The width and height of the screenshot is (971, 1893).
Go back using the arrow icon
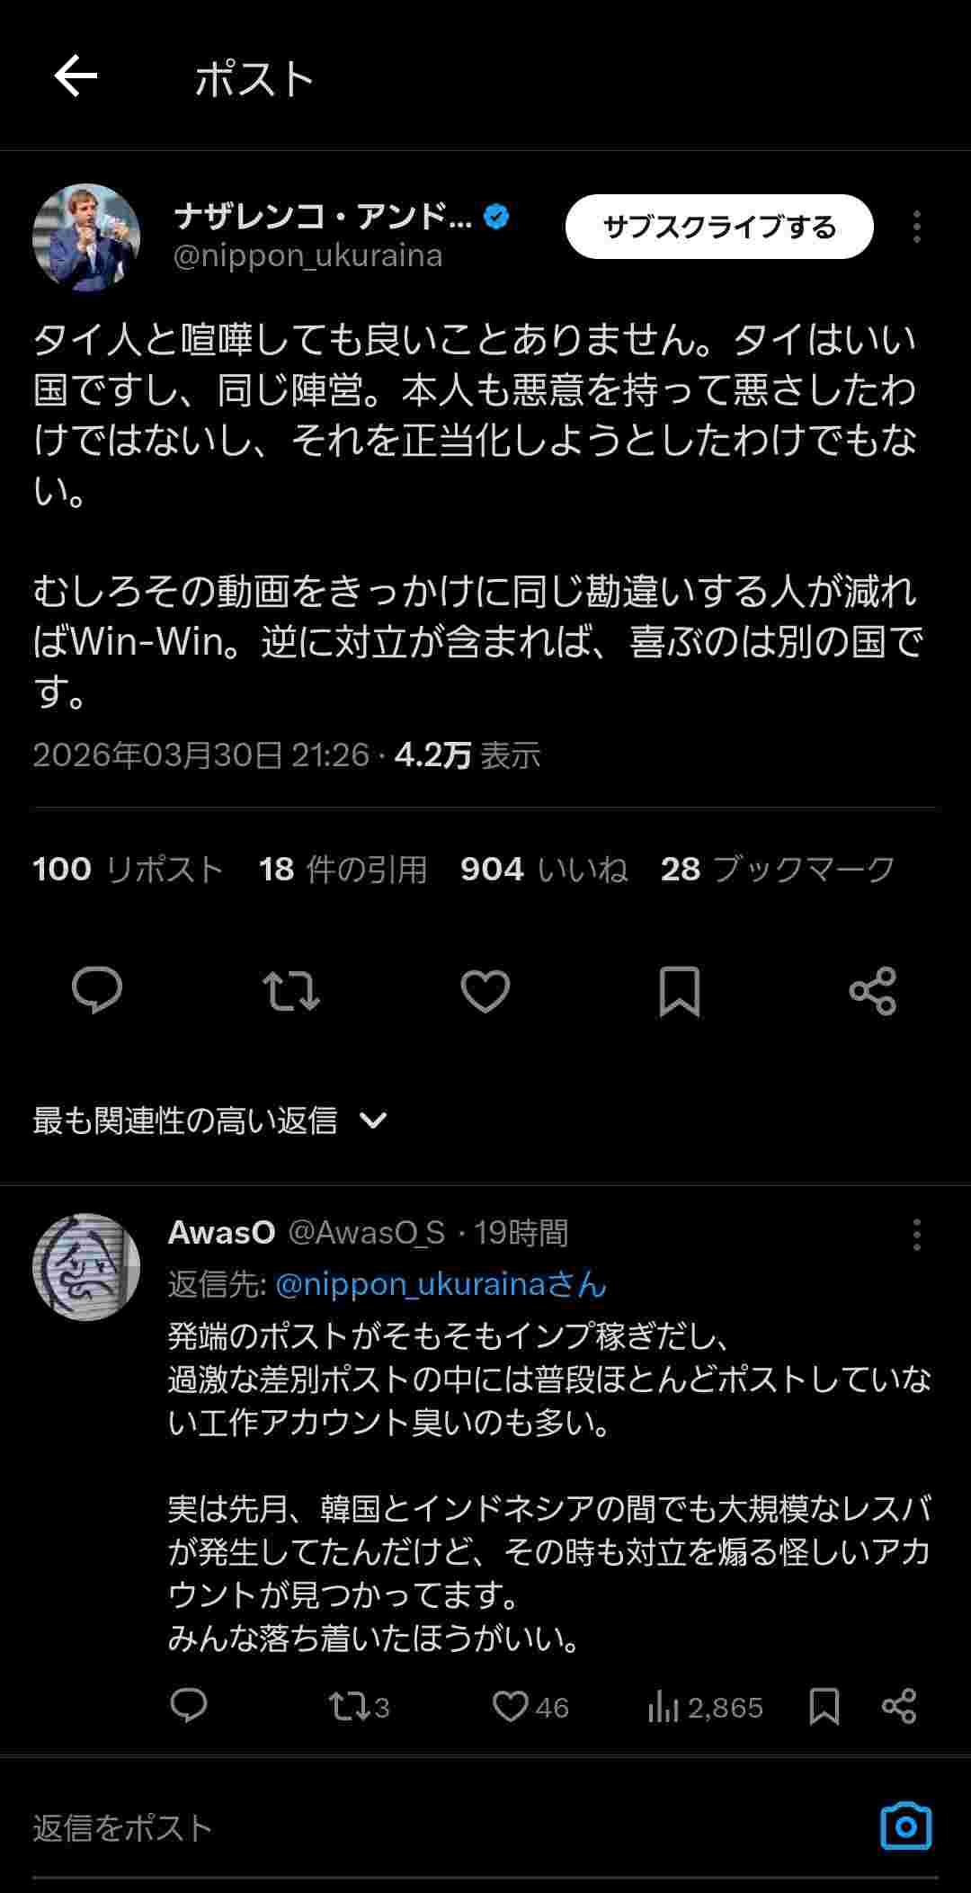(76, 76)
